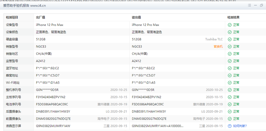Click factory value A2412
Viewport: 266px width, 131px height.
click(x=40, y=61)
